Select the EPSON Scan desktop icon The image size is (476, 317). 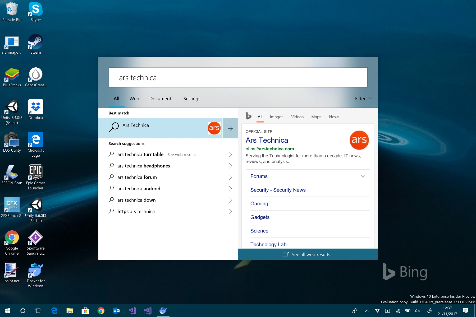(x=12, y=175)
